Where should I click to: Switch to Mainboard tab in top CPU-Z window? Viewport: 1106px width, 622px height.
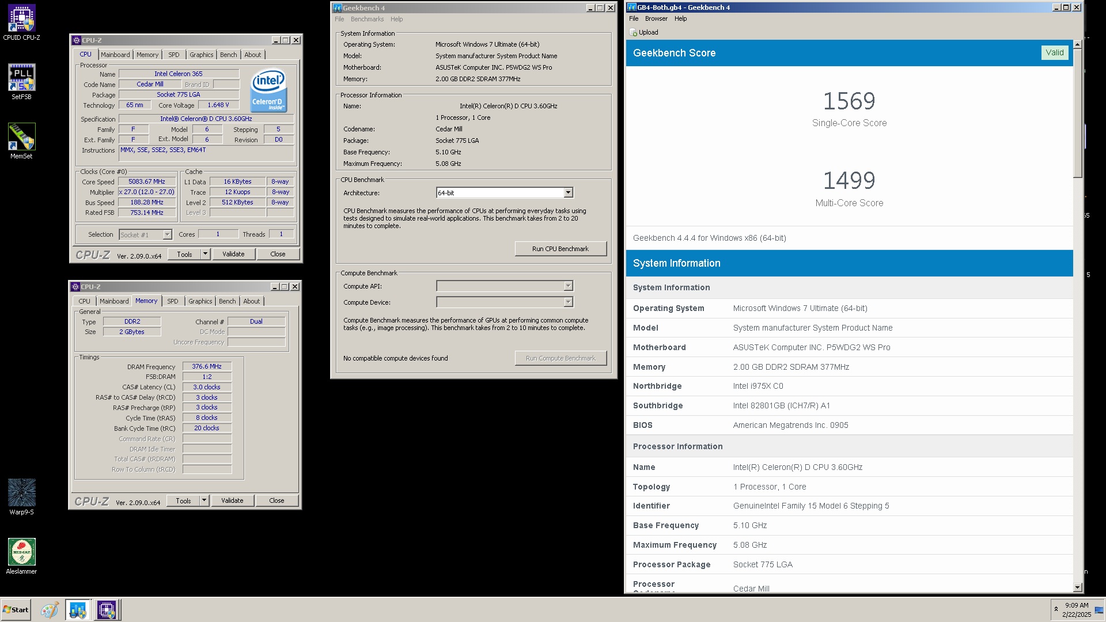coord(115,55)
